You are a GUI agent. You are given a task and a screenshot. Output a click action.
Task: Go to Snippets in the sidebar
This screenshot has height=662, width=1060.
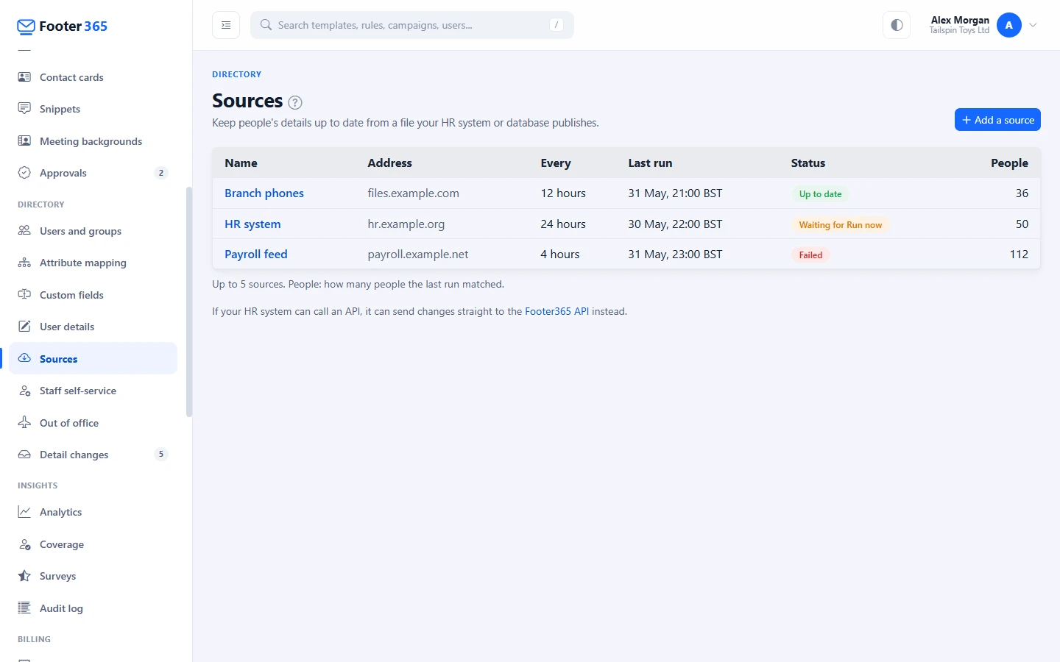pyautogui.click(x=93, y=109)
